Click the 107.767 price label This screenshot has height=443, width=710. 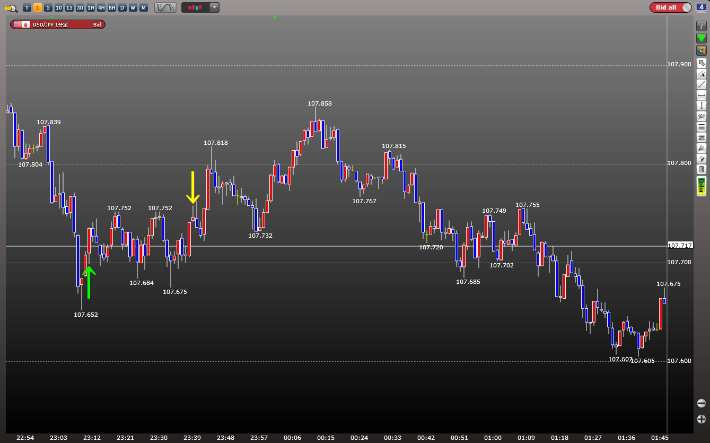tap(364, 201)
